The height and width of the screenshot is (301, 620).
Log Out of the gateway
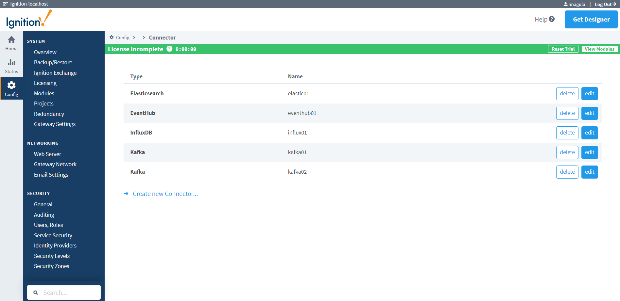(x=605, y=4)
